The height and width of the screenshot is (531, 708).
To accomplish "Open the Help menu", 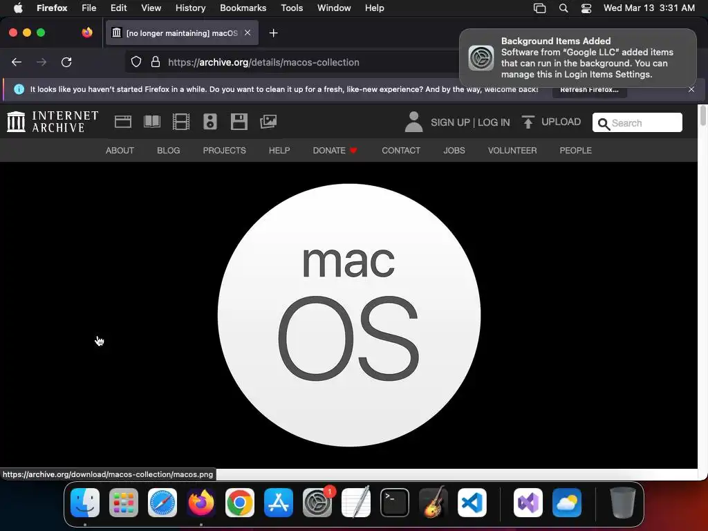I will pos(374,8).
